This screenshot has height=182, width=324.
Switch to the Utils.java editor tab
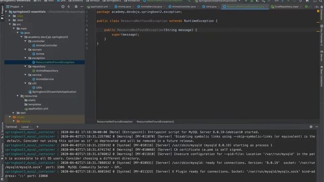[x=211, y=7]
